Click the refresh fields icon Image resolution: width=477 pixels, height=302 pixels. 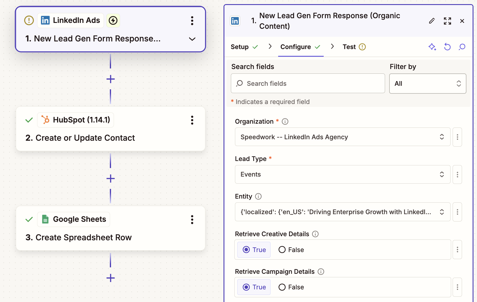click(x=447, y=47)
